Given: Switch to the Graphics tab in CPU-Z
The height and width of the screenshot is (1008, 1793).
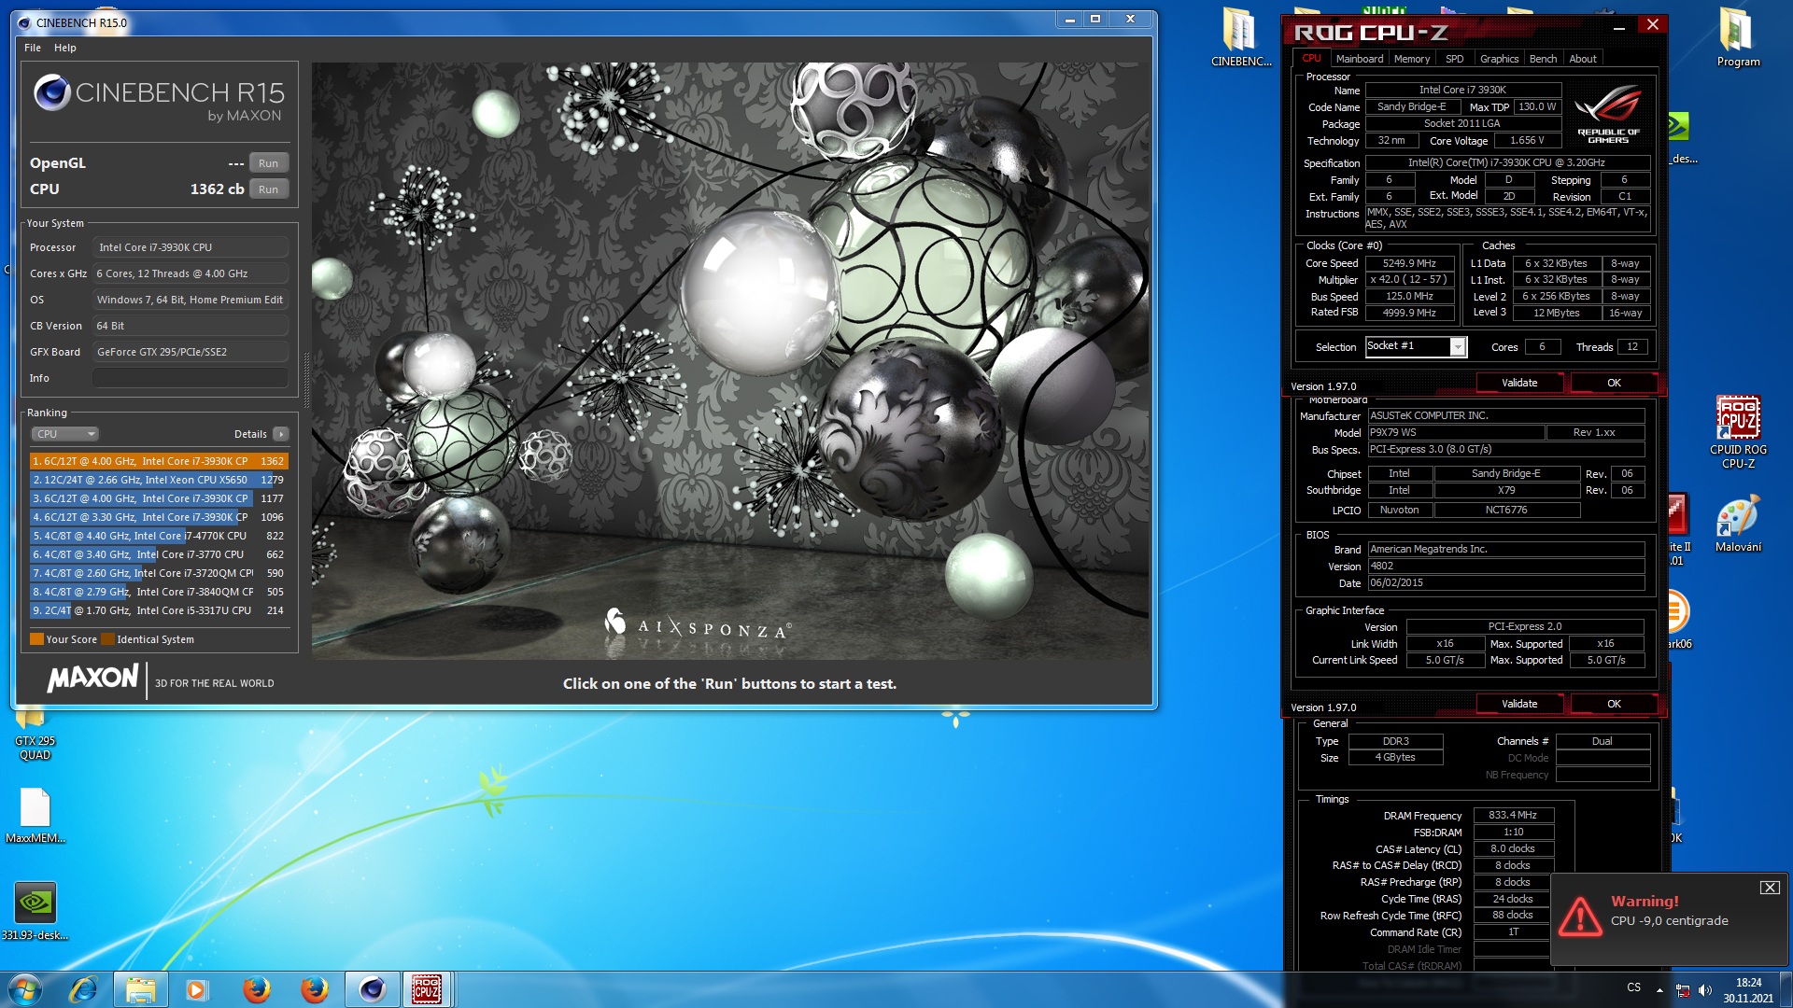Looking at the screenshot, I should [1499, 59].
